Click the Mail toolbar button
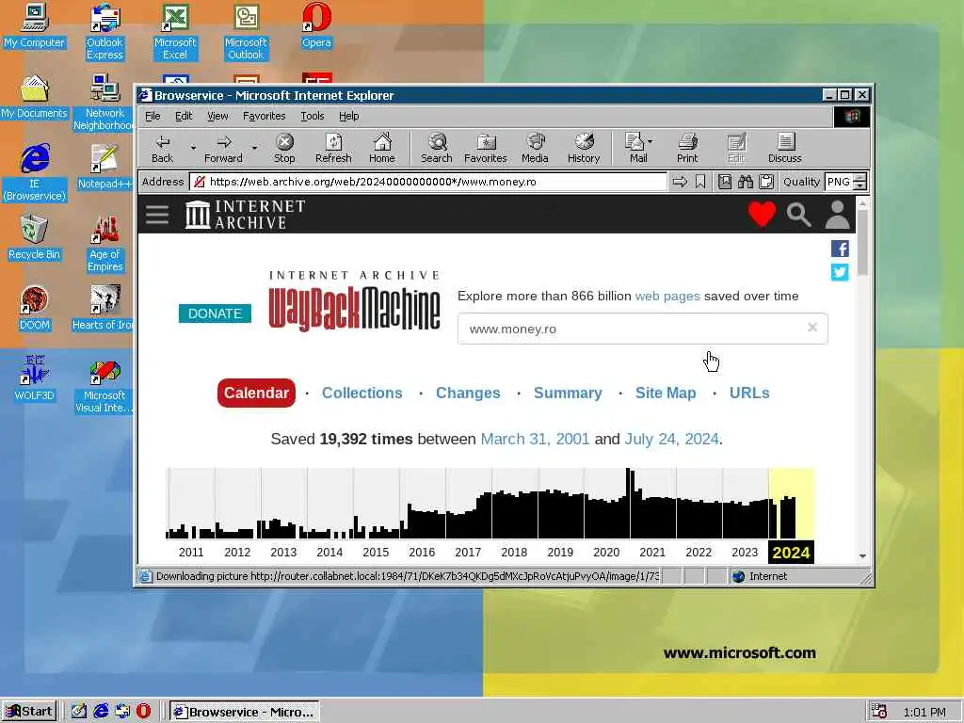This screenshot has height=723, width=964. coord(638,149)
